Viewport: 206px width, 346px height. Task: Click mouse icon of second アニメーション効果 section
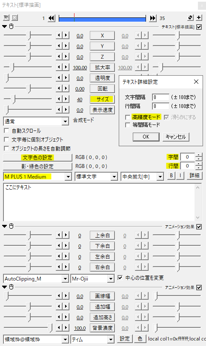11,287
